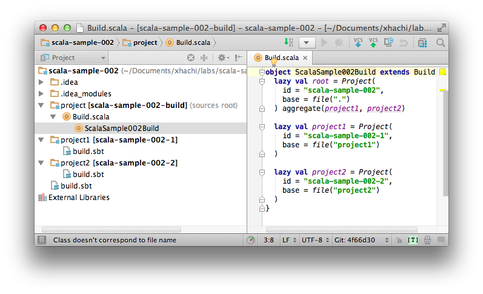Click the Search Everywhere magnifier icon
Screen dimensions: 483x294
tap(441, 42)
